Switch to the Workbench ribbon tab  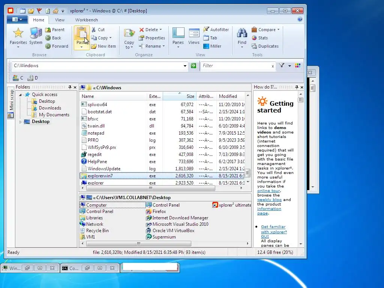[87, 20]
